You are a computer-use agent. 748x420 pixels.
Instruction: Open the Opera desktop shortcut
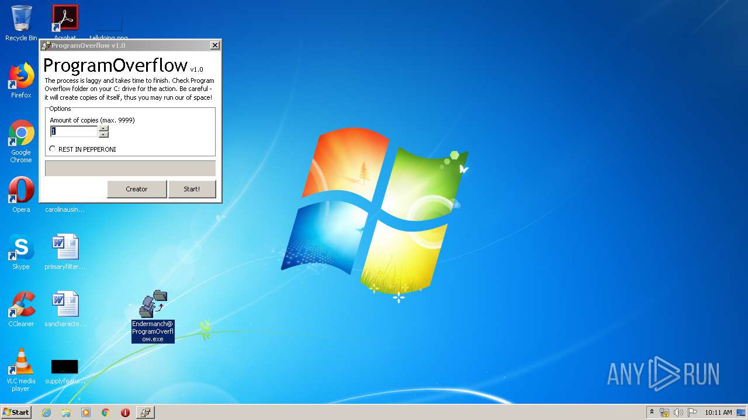(x=21, y=195)
